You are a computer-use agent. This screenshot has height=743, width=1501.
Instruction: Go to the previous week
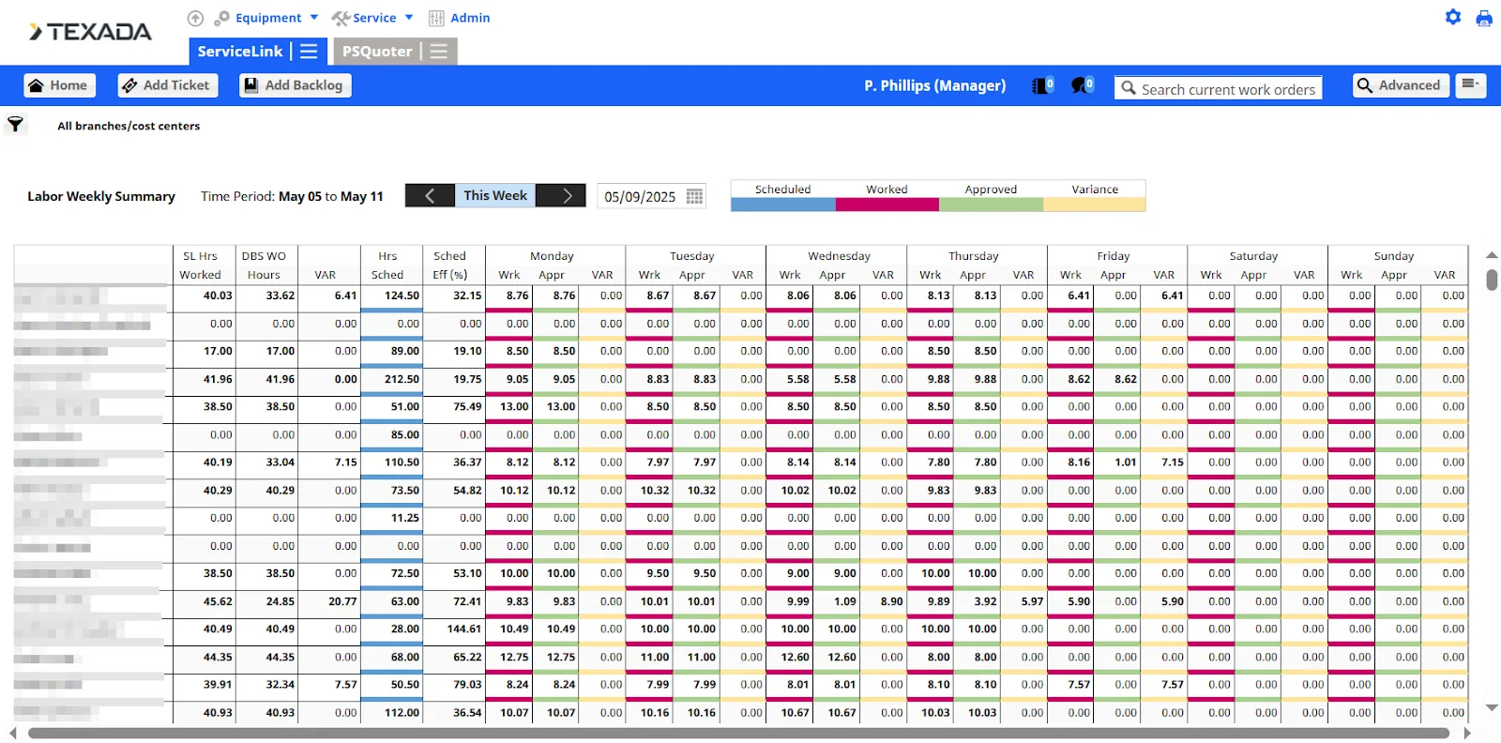(x=430, y=195)
